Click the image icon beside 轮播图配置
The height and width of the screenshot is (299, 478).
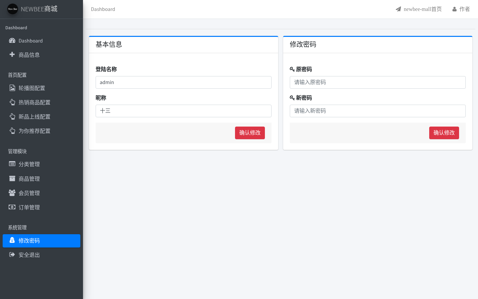[12, 88]
